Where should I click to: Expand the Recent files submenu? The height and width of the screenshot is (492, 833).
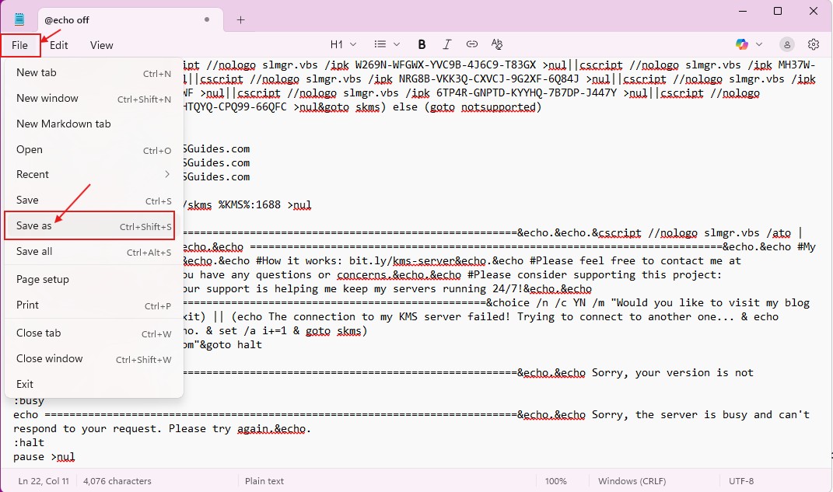click(x=93, y=174)
